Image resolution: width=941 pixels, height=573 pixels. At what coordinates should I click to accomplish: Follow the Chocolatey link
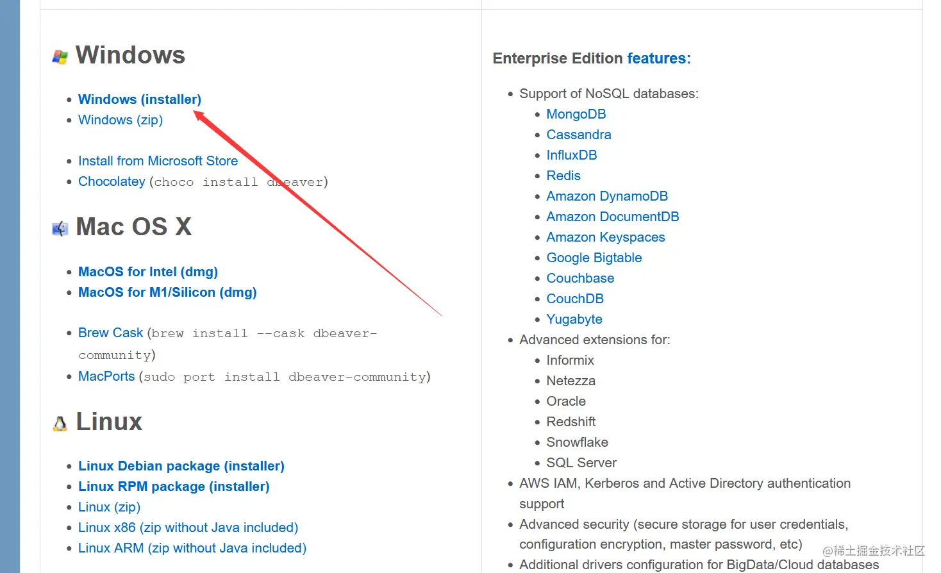pos(112,181)
